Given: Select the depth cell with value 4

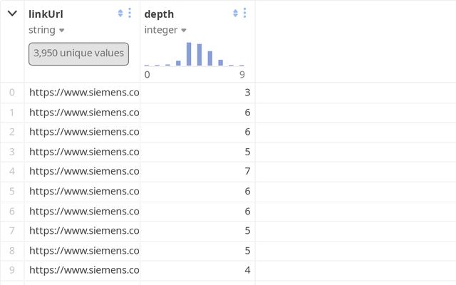Looking at the screenshot, I should click(197, 271).
